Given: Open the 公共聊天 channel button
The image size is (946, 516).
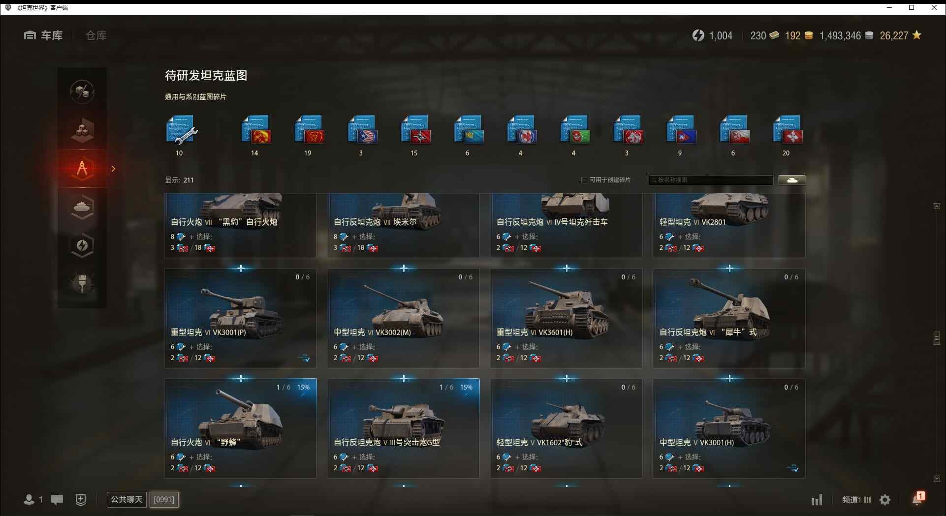Looking at the screenshot, I should 126,500.
